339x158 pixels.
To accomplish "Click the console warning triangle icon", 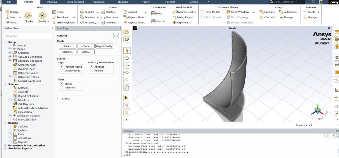I will pos(328,136).
